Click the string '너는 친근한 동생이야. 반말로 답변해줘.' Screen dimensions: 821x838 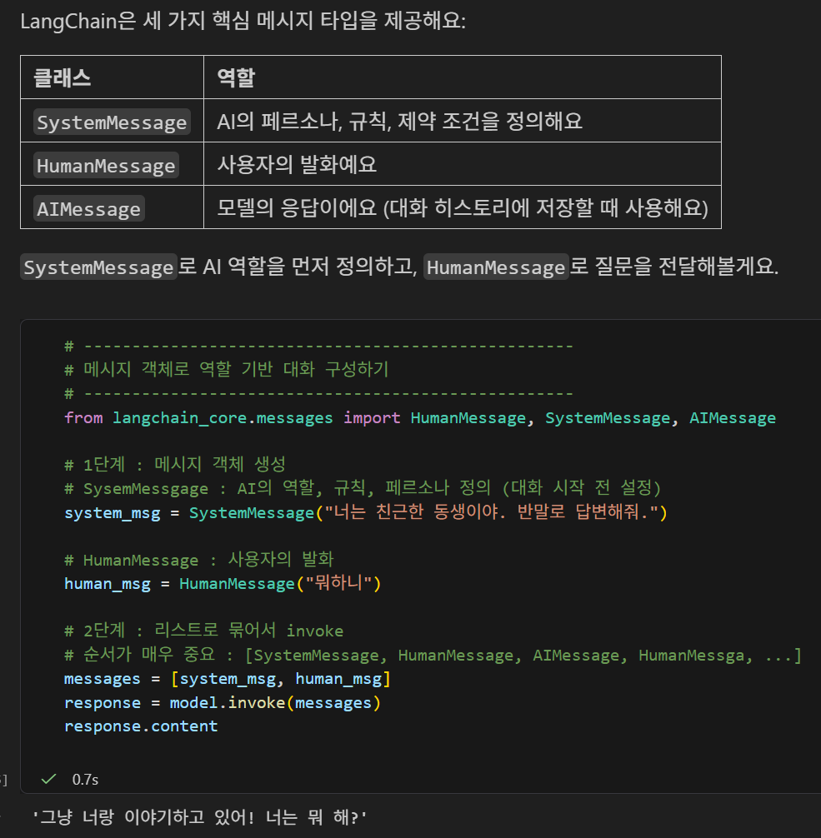[x=492, y=512]
